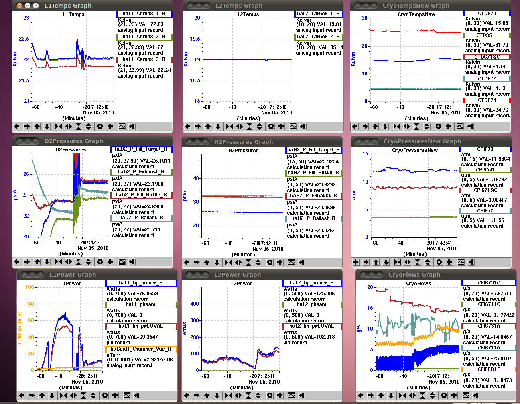Pan left in the CryoTempsNew Graph toolbar
The width and height of the screenshot is (520, 404).
[x=355, y=127]
